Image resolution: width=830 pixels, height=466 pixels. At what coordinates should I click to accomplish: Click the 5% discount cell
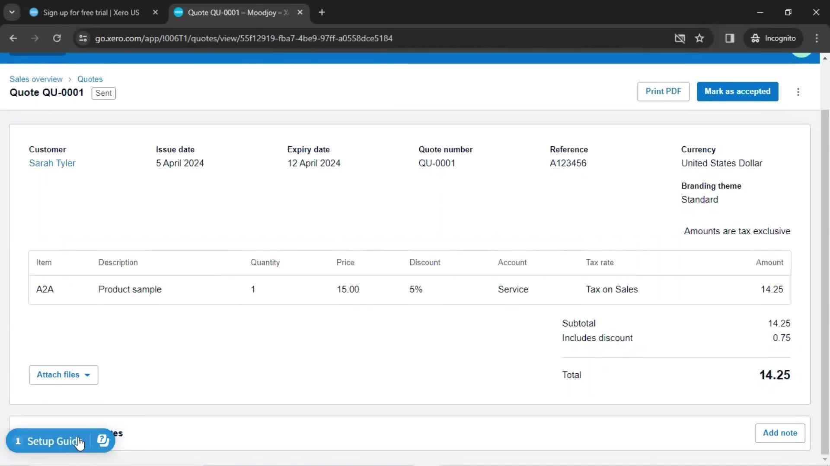pyautogui.click(x=416, y=289)
